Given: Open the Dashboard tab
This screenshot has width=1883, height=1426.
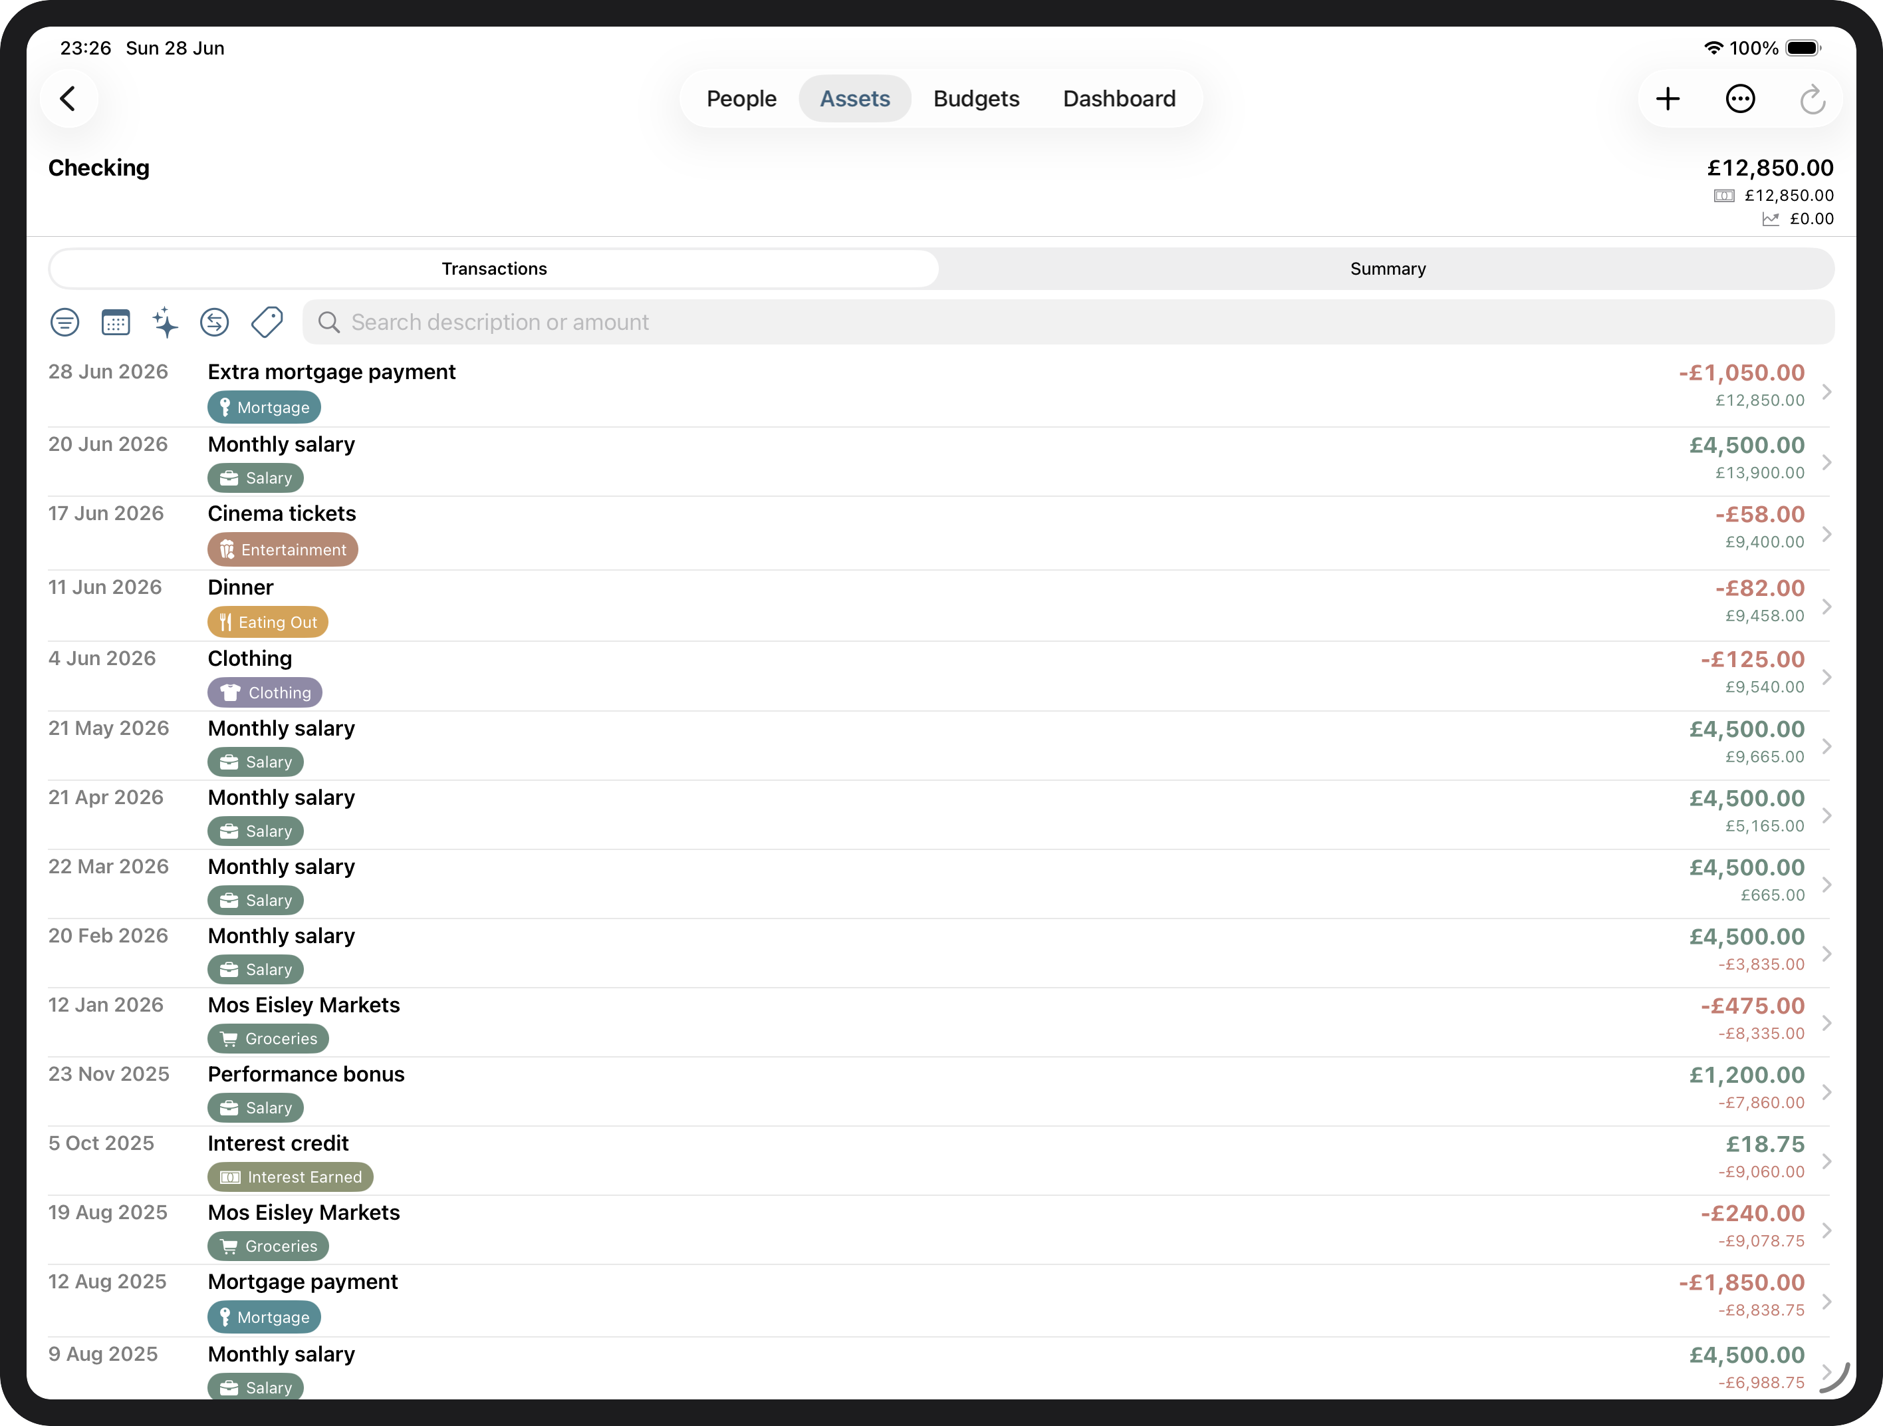Looking at the screenshot, I should pyautogui.click(x=1118, y=98).
